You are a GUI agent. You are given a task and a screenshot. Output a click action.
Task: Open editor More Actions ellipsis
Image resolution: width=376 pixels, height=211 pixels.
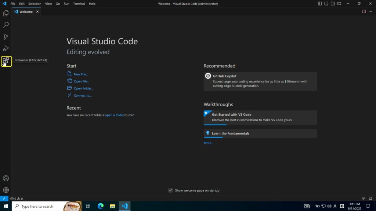pyautogui.click(x=370, y=11)
